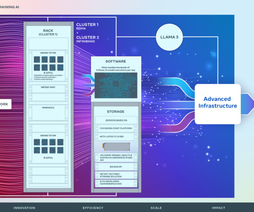Select the MINIPACK2 rack unit
Screen dimensions: 254x212
[48, 113]
